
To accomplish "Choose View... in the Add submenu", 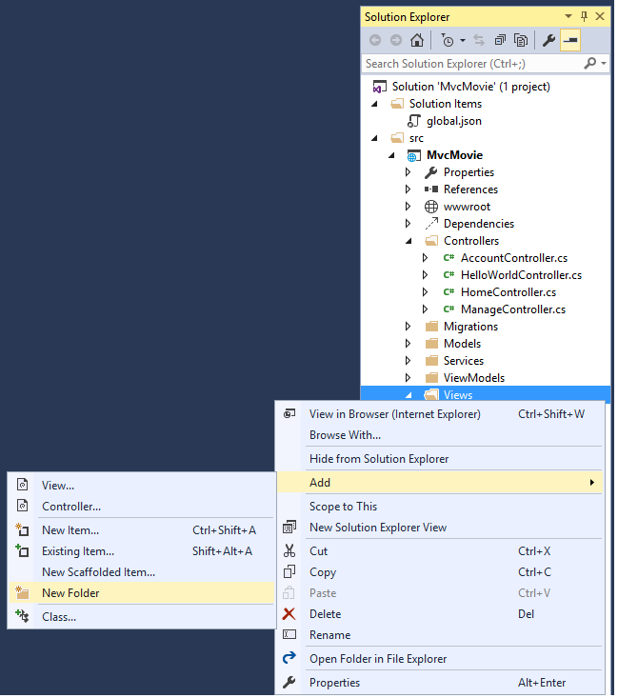I will click(142, 488).
